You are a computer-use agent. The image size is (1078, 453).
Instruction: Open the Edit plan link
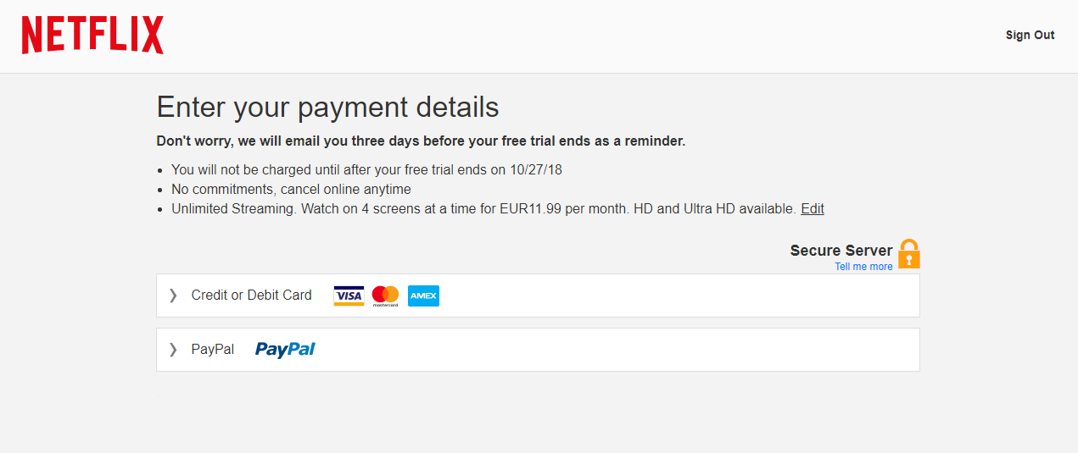tap(813, 208)
